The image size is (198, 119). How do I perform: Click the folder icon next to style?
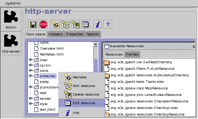pyautogui.click(x=36, y=104)
